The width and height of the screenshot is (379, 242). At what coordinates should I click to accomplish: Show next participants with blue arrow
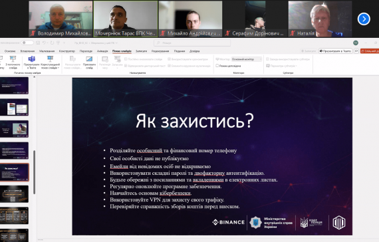pos(364,19)
